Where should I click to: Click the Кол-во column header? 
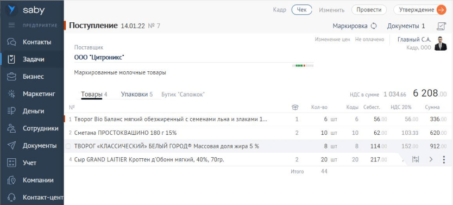319,107
